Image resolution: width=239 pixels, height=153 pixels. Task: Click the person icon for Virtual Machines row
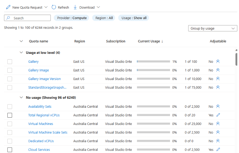point(218,124)
